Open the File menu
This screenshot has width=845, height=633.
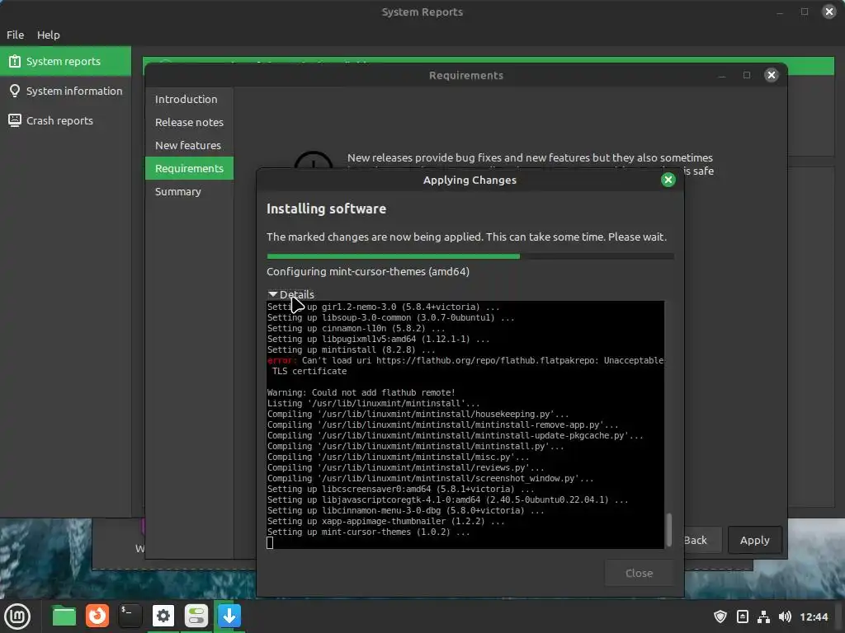(x=15, y=35)
